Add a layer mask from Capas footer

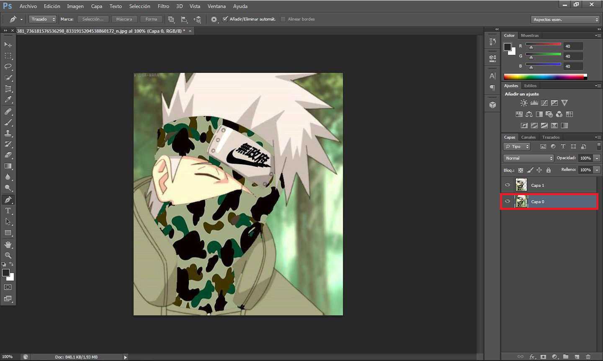click(543, 356)
